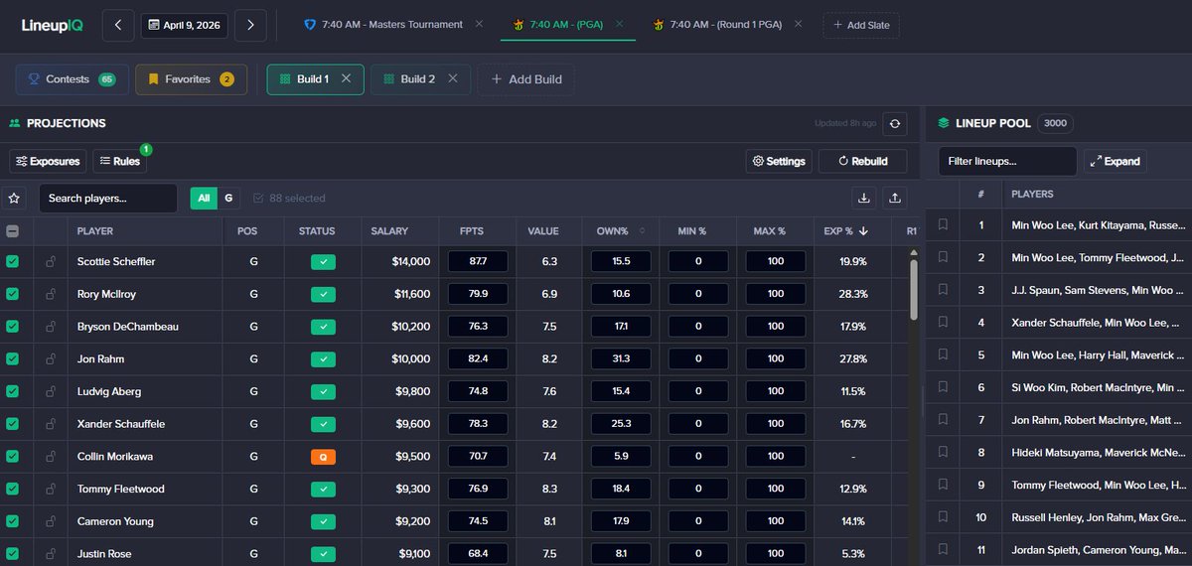Focus the Search players field

pos(108,199)
